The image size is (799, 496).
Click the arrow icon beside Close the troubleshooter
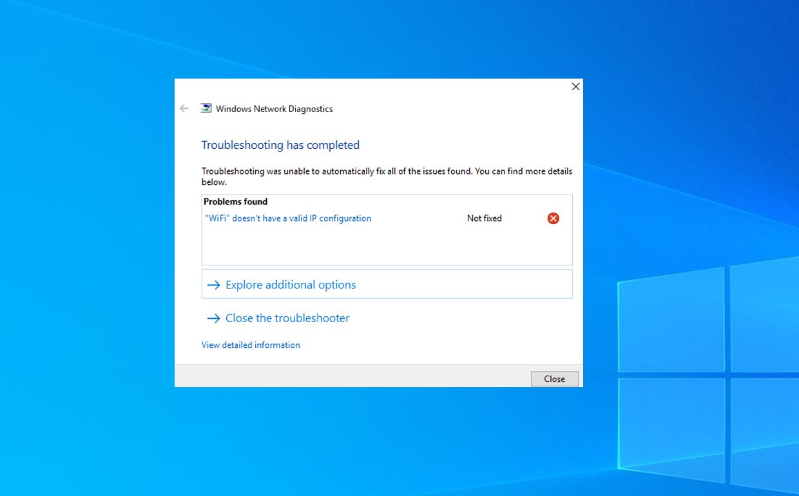click(213, 318)
